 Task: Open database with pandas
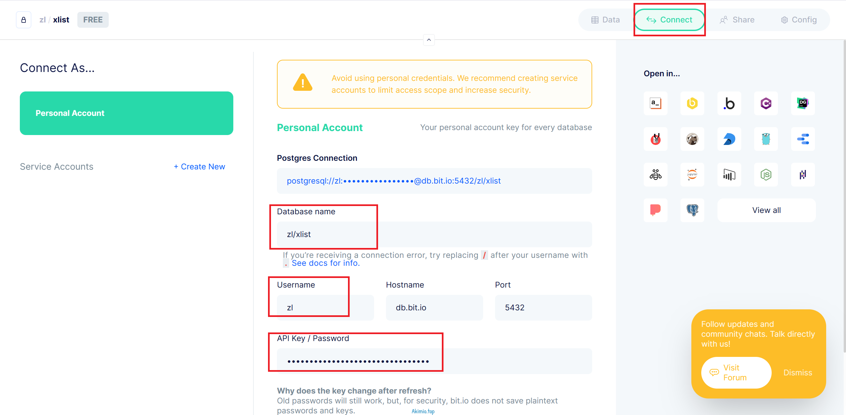(803, 175)
